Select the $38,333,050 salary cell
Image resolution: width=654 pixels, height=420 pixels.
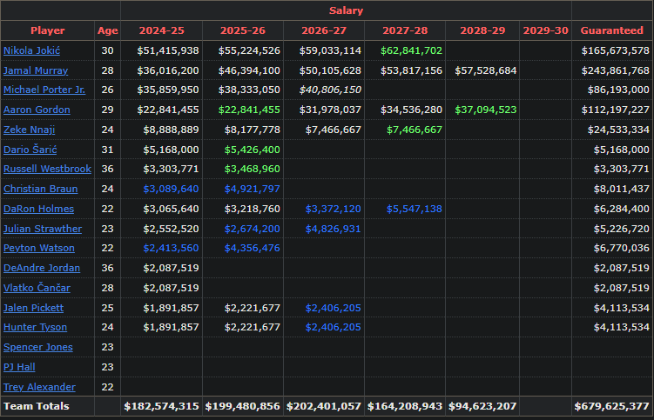click(249, 90)
